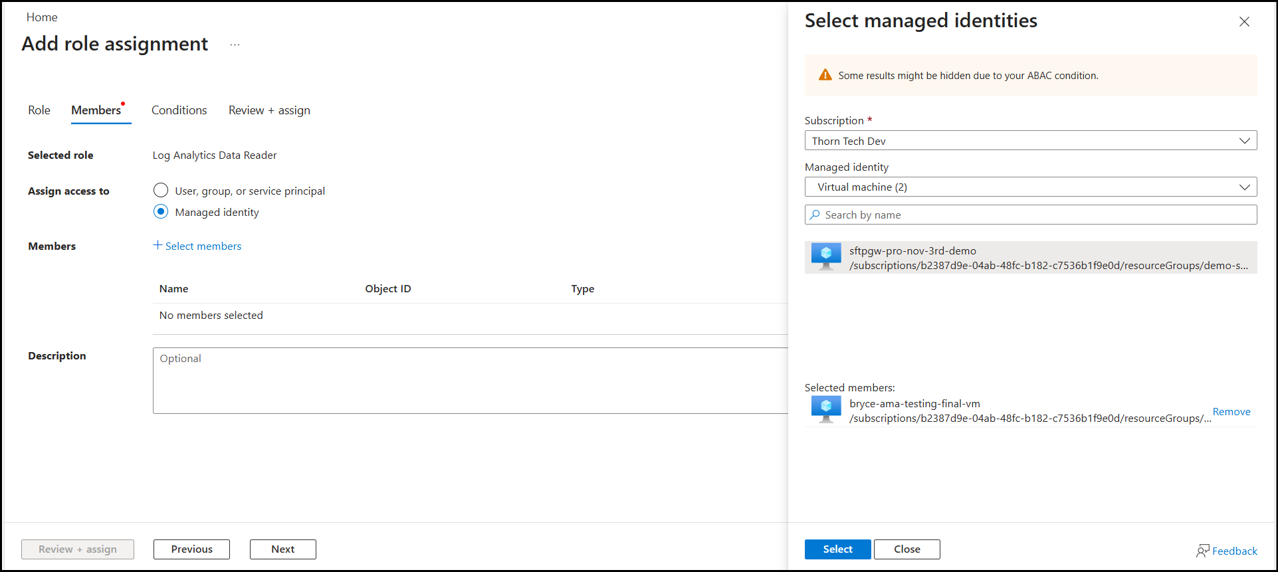Open the ellipsis menu beside Add role assignment
Viewport: 1278px width, 572px height.
[x=235, y=45]
